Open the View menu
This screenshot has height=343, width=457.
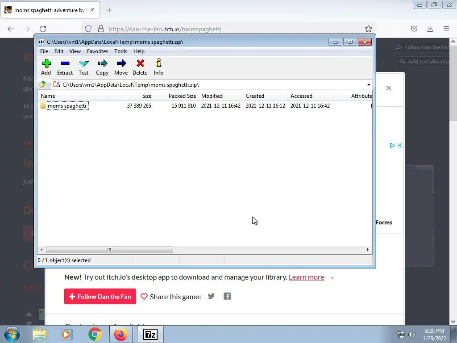[x=75, y=51]
